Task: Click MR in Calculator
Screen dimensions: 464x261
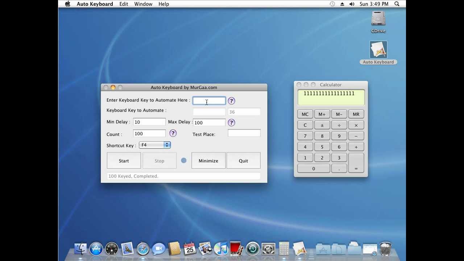Action: coord(356,114)
